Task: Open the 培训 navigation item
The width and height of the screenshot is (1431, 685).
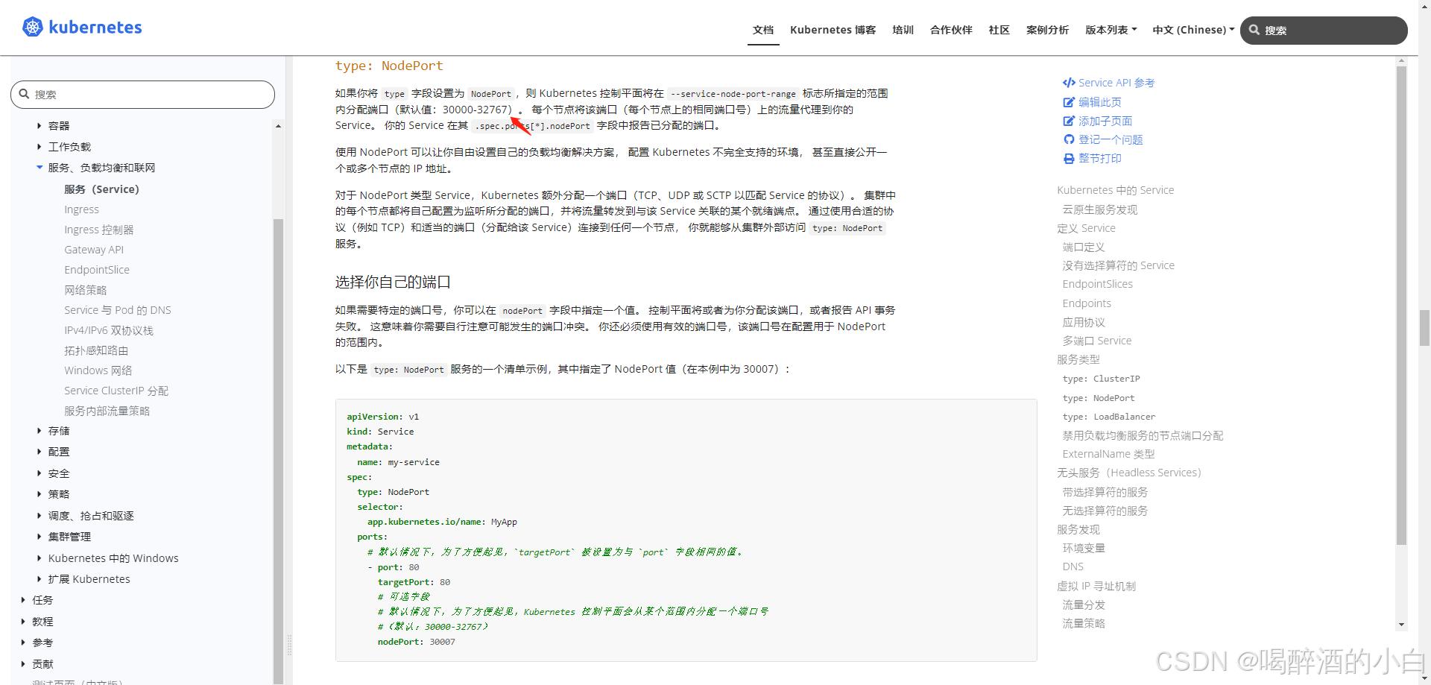Action: [x=903, y=30]
